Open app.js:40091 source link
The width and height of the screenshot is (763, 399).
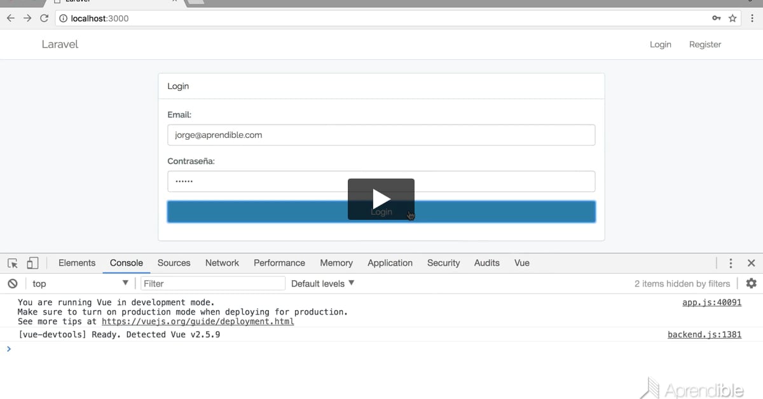(711, 302)
